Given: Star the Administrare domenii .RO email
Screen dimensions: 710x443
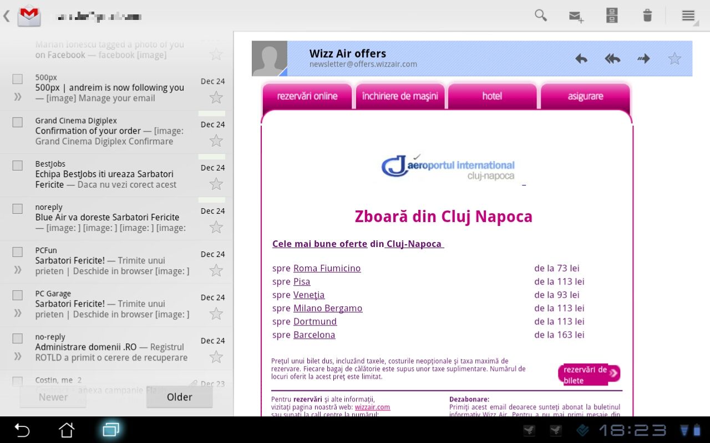Looking at the screenshot, I should click(216, 357).
